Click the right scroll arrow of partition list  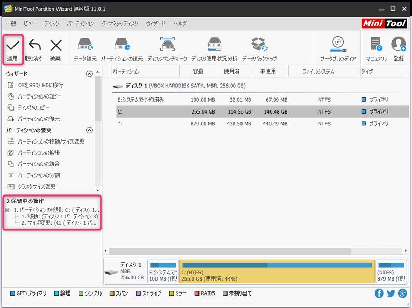click(406, 251)
